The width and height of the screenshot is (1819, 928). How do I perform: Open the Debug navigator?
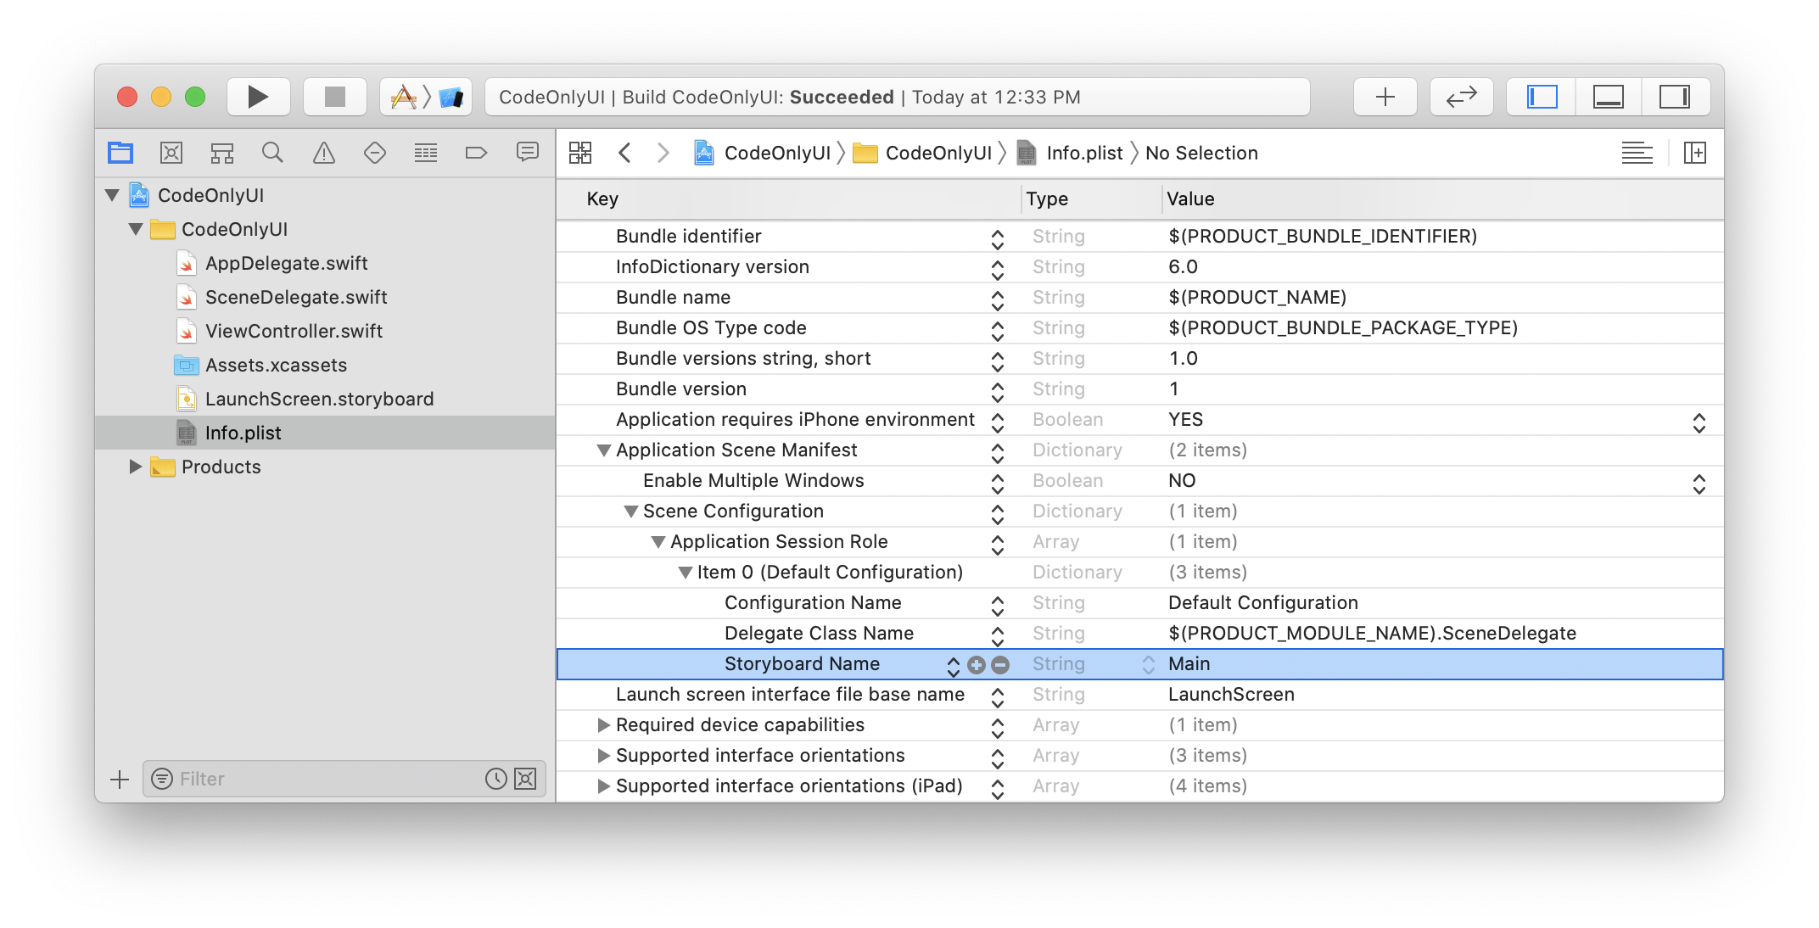point(426,153)
